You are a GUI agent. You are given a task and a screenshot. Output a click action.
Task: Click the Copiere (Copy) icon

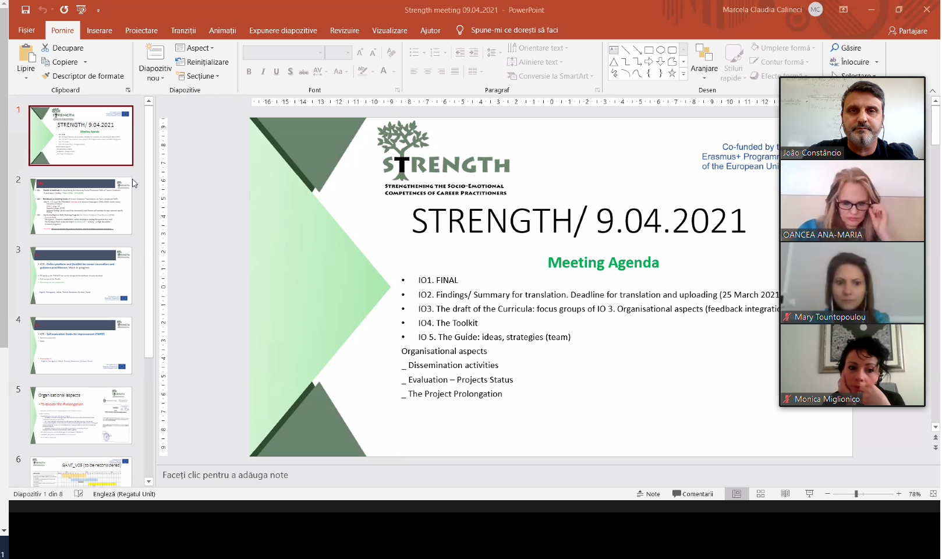pos(45,62)
